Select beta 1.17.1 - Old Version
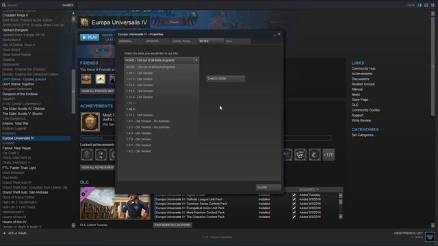This screenshot has height=246, width=438. pyautogui.click(x=162, y=115)
